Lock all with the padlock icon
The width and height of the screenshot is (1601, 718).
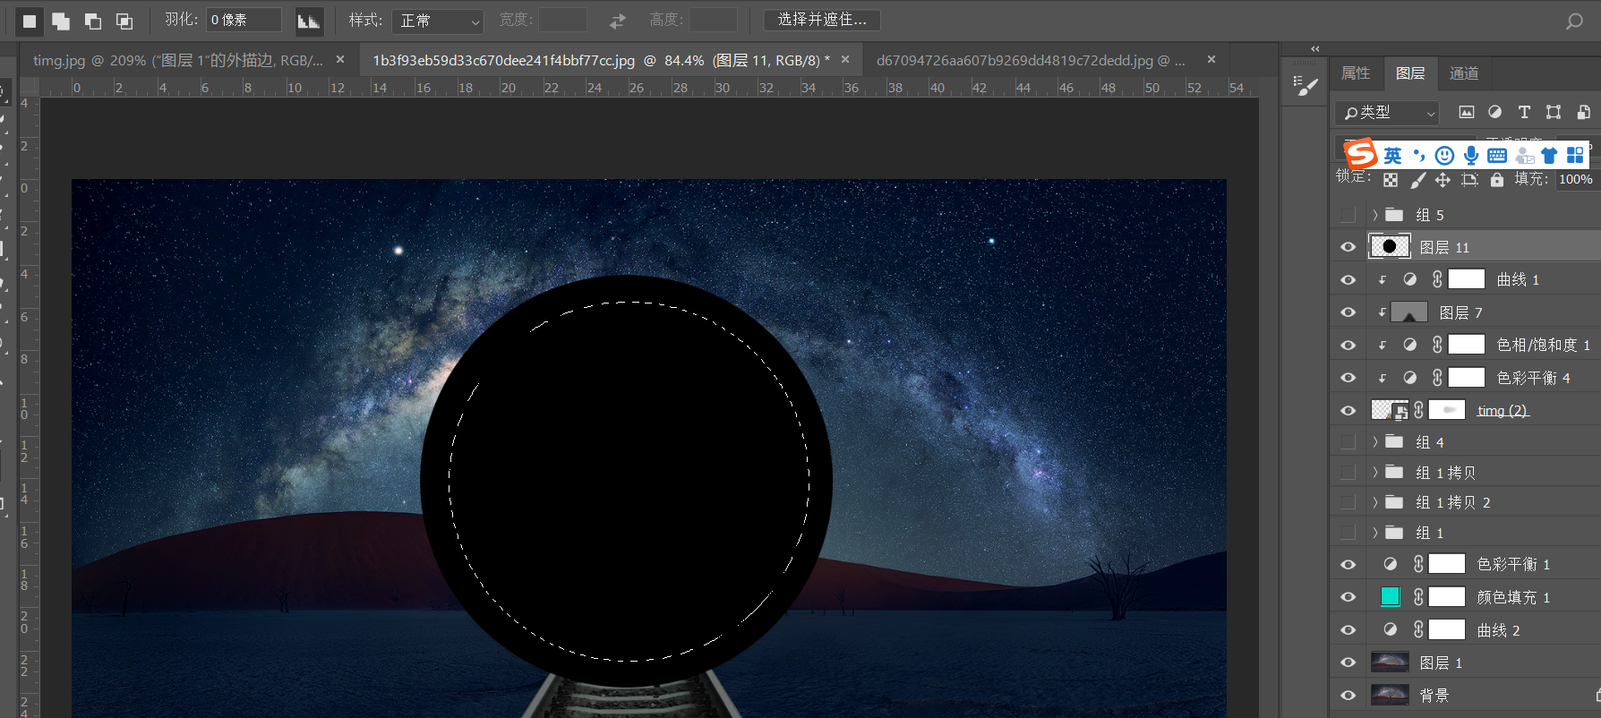(1497, 180)
